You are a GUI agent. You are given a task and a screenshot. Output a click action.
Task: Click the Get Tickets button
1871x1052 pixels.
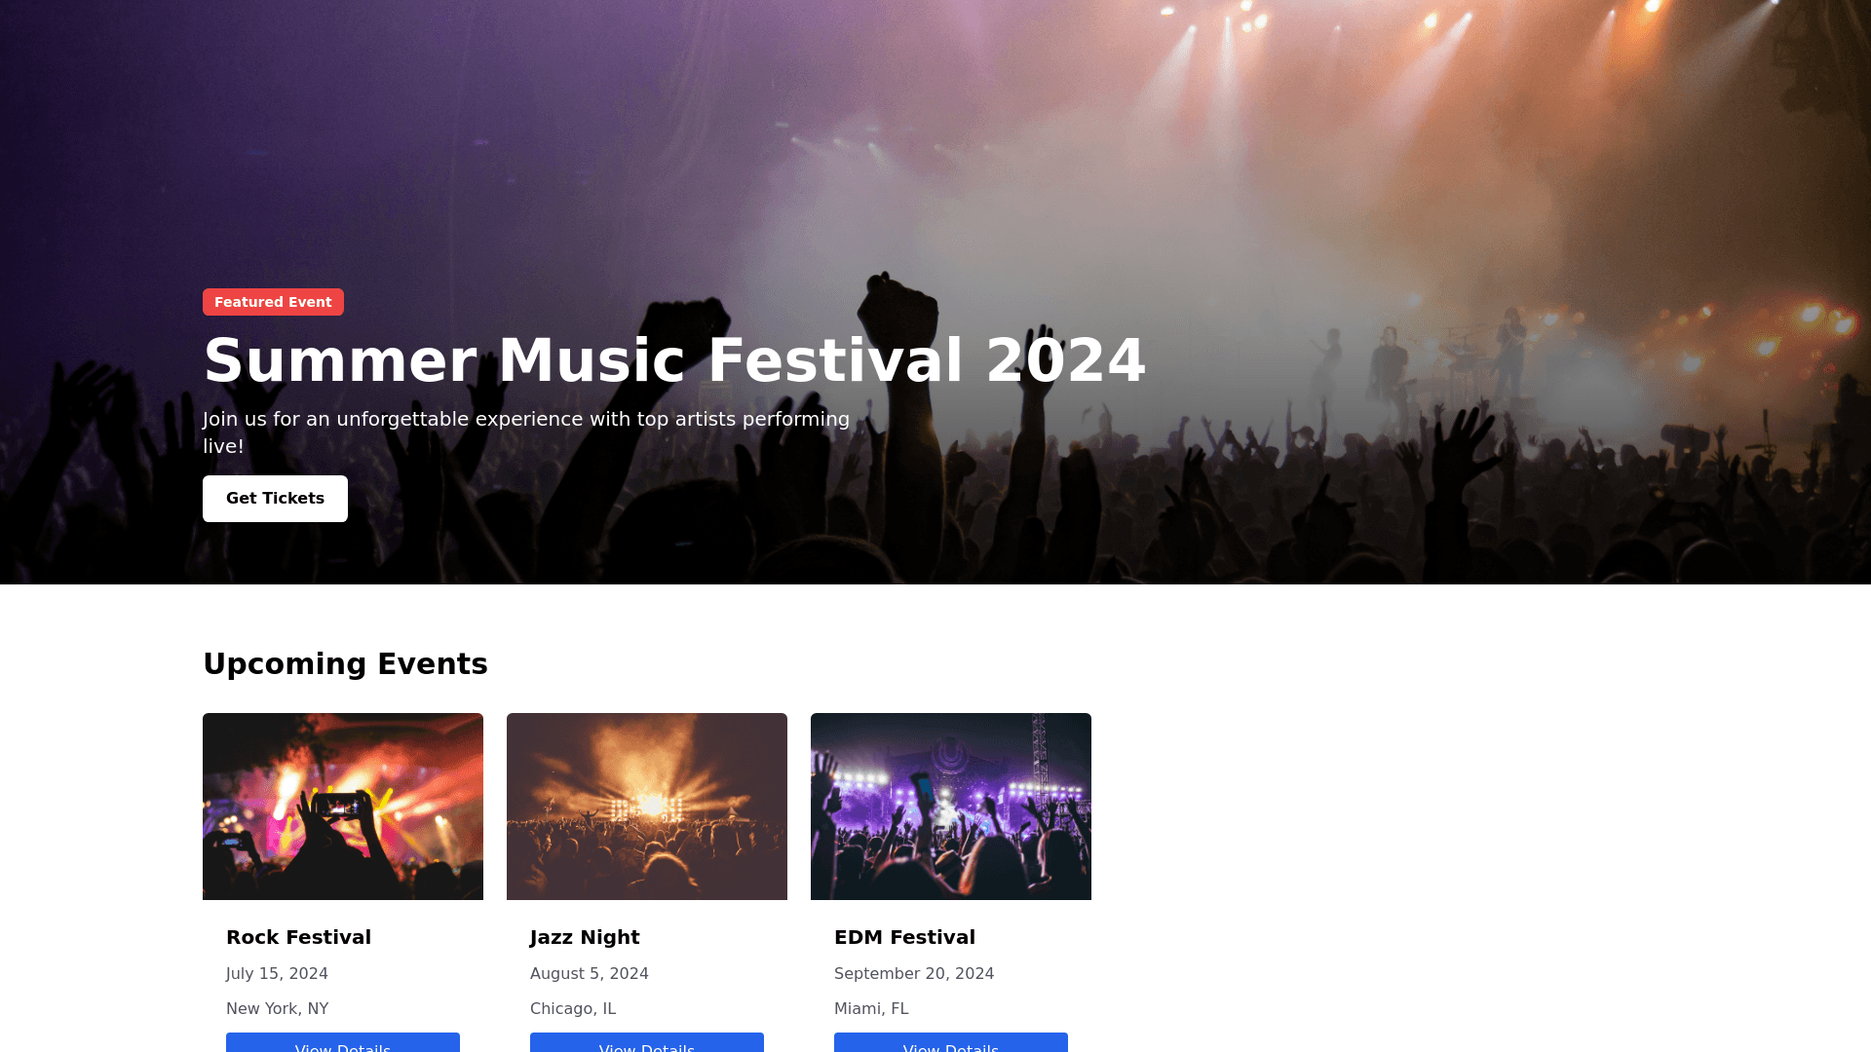[x=275, y=499]
